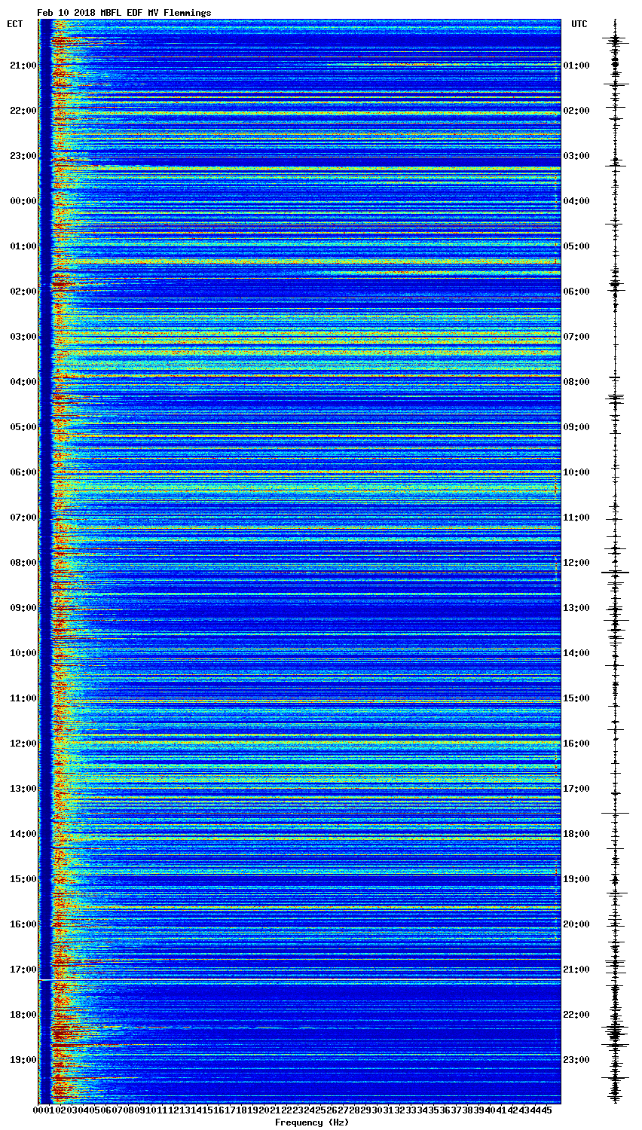Screen dimensions: 642x1130
Task: Pick the 12:00 label on the UTC axis
Action: (576, 563)
